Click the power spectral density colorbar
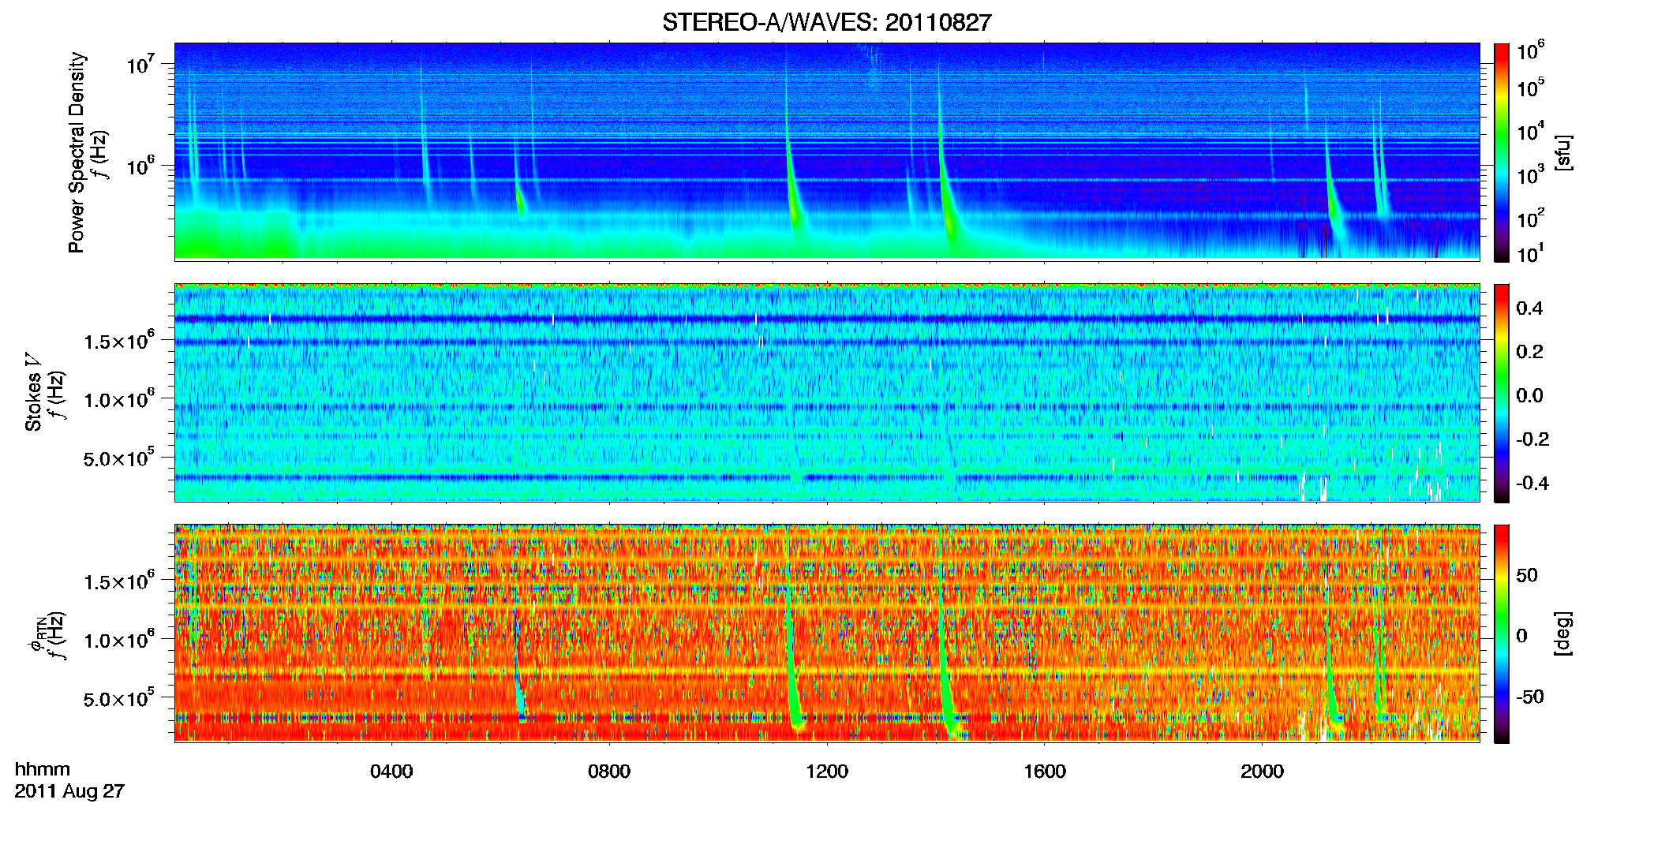 1502,152
